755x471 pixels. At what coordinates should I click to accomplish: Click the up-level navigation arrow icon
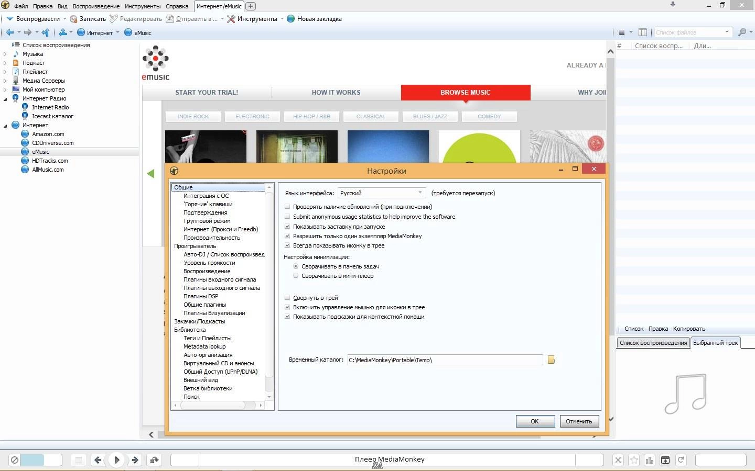pos(46,32)
